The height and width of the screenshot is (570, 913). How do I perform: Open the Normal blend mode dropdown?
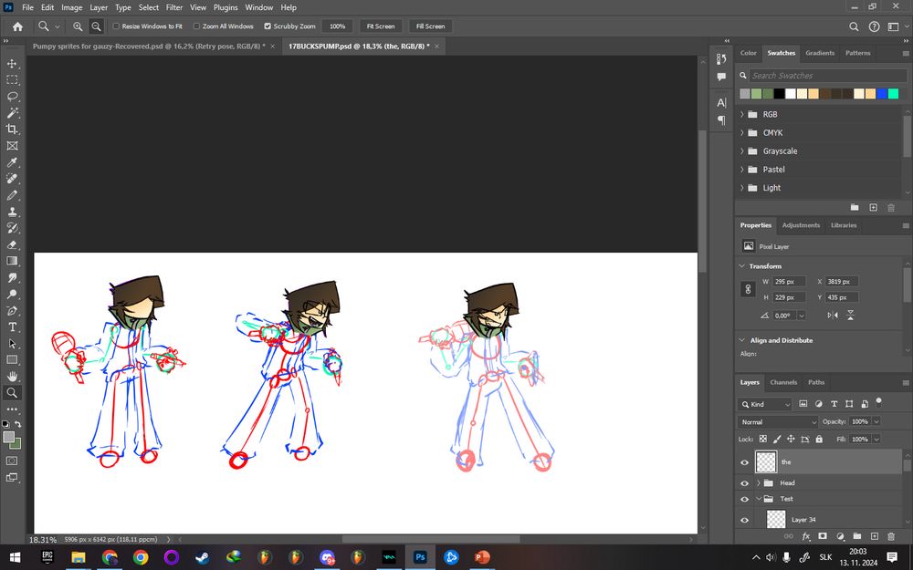(779, 422)
